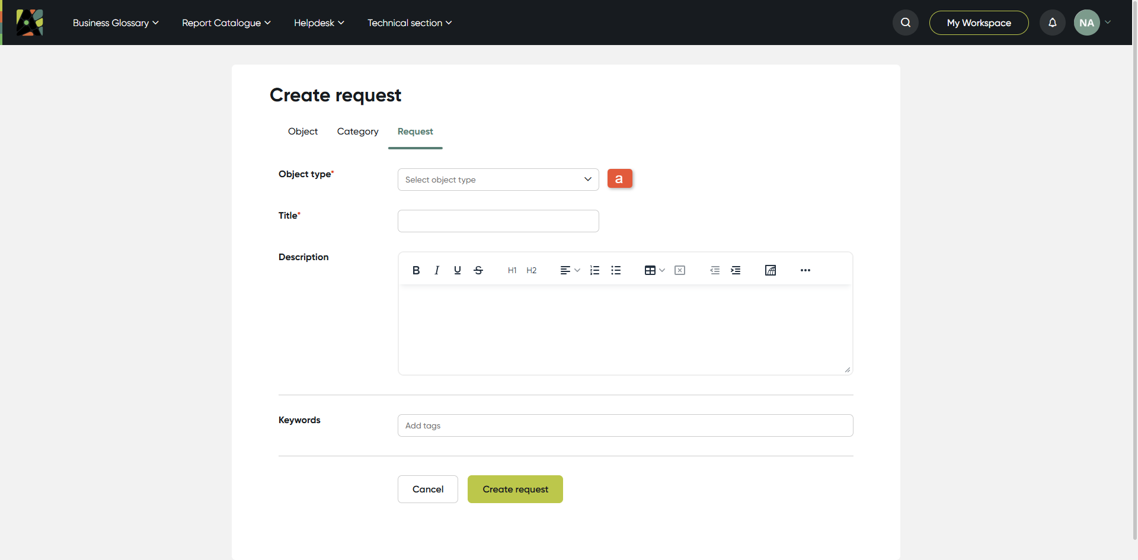Open more editor options ellipsis
Image resolution: width=1138 pixels, height=560 pixels.
(805, 270)
